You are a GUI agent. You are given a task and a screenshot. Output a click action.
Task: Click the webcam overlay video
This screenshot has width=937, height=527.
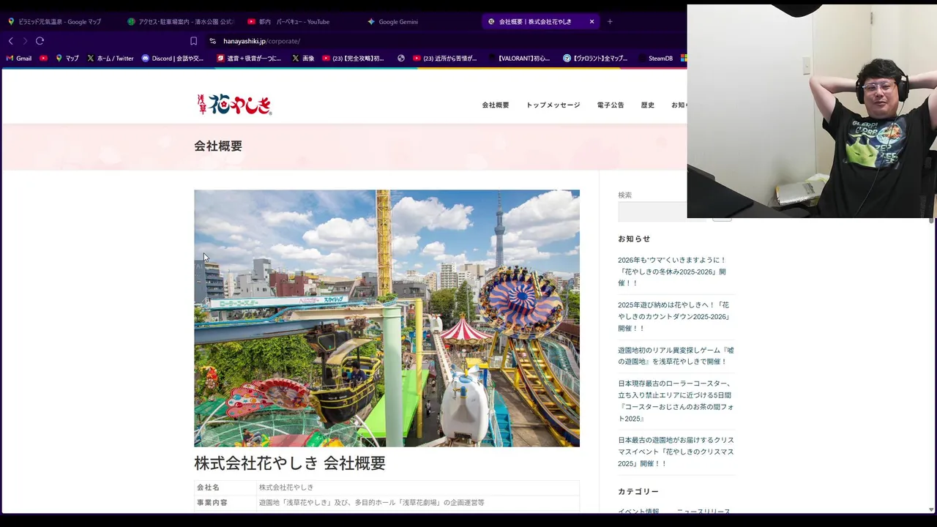click(x=812, y=111)
